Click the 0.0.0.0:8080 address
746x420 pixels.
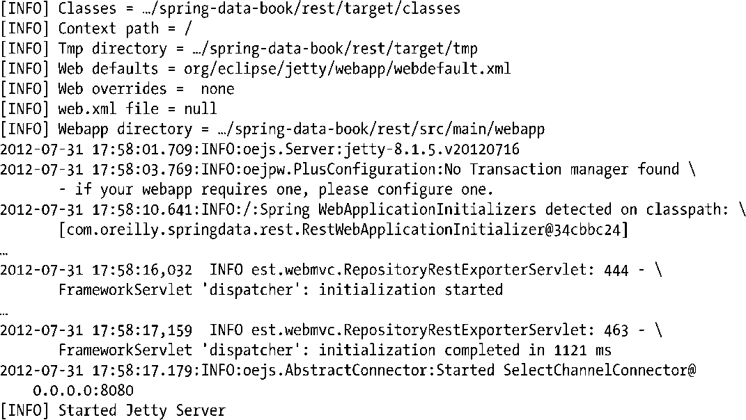(x=83, y=390)
